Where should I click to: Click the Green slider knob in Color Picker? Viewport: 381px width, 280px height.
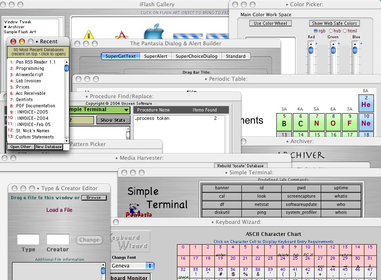pyautogui.click(x=333, y=50)
